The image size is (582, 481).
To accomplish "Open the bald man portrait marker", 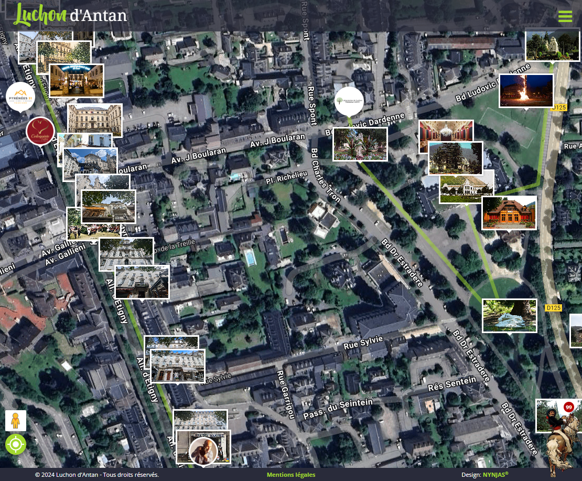I will pyautogui.click(x=203, y=451).
